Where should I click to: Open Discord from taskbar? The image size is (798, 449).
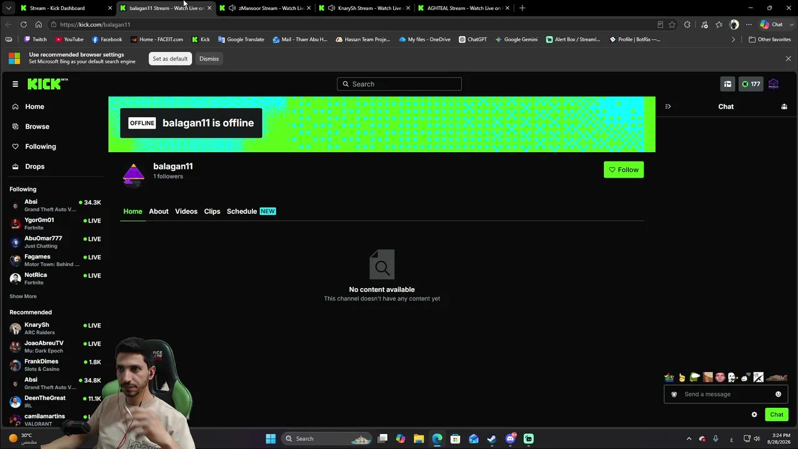pyautogui.click(x=511, y=438)
